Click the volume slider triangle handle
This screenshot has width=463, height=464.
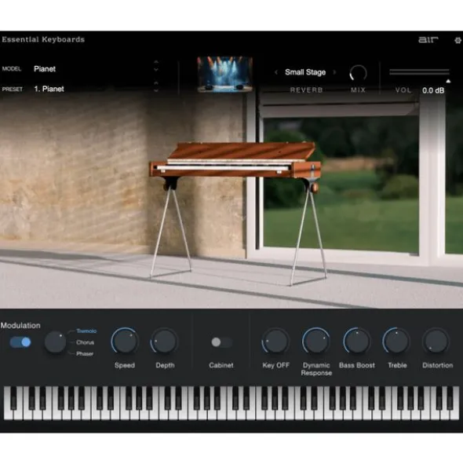coord(448,81)
